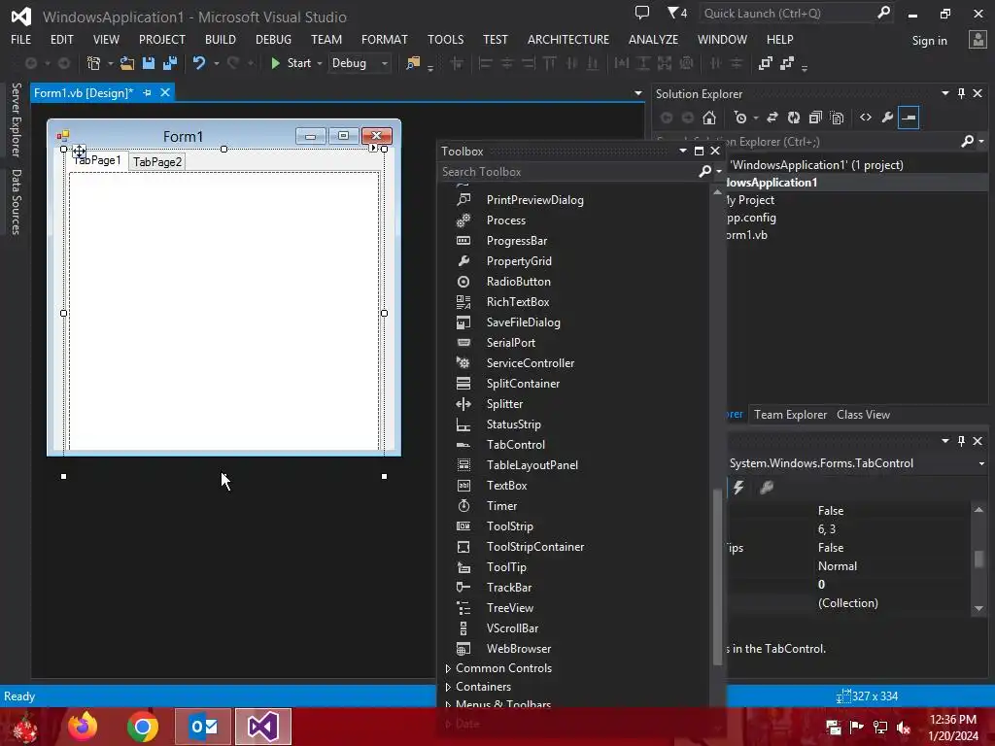
Task: Click the Sign in link
Action: coord(929,41)
